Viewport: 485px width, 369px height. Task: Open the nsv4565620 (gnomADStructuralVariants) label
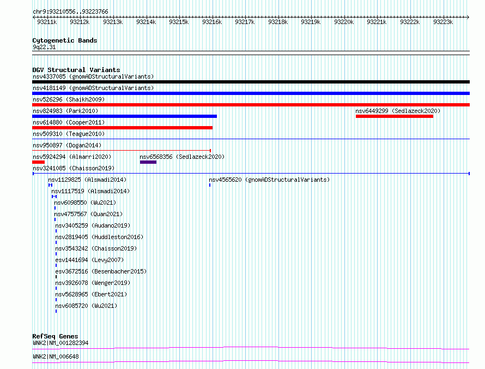coord(269,180)
